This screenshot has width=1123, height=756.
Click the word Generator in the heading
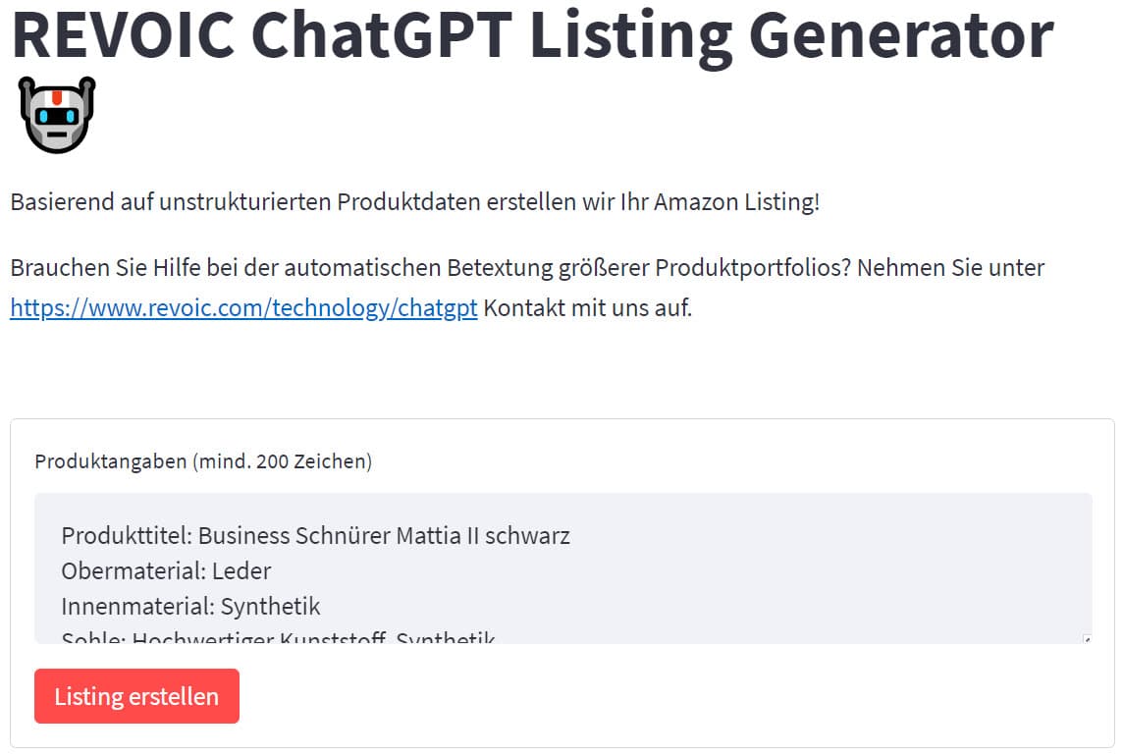[x=901, y=34]
